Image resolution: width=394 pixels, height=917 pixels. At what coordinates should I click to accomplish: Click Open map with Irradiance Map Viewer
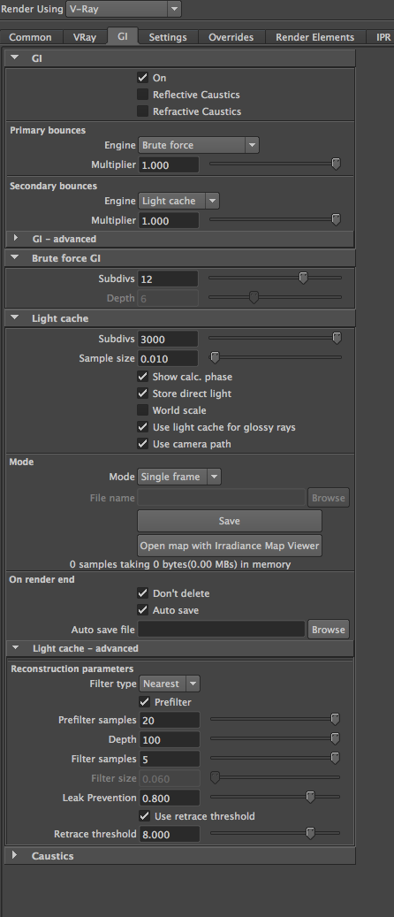(x=229, y=546)
